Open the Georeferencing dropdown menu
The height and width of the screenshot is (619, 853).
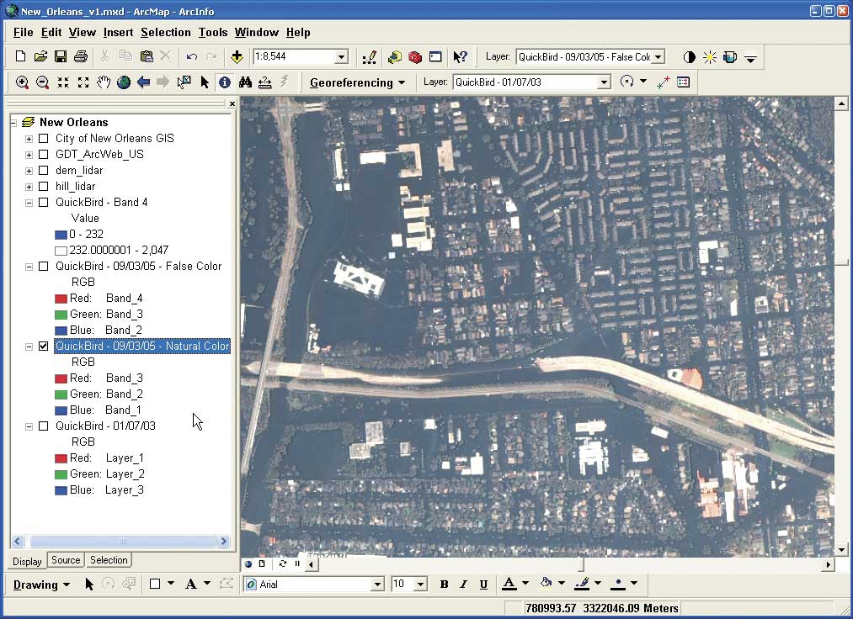(357, 82)
